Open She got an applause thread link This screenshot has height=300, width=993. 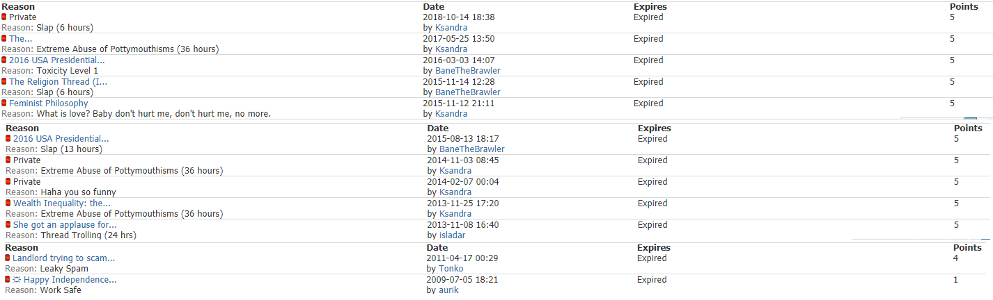click(65, 225)
